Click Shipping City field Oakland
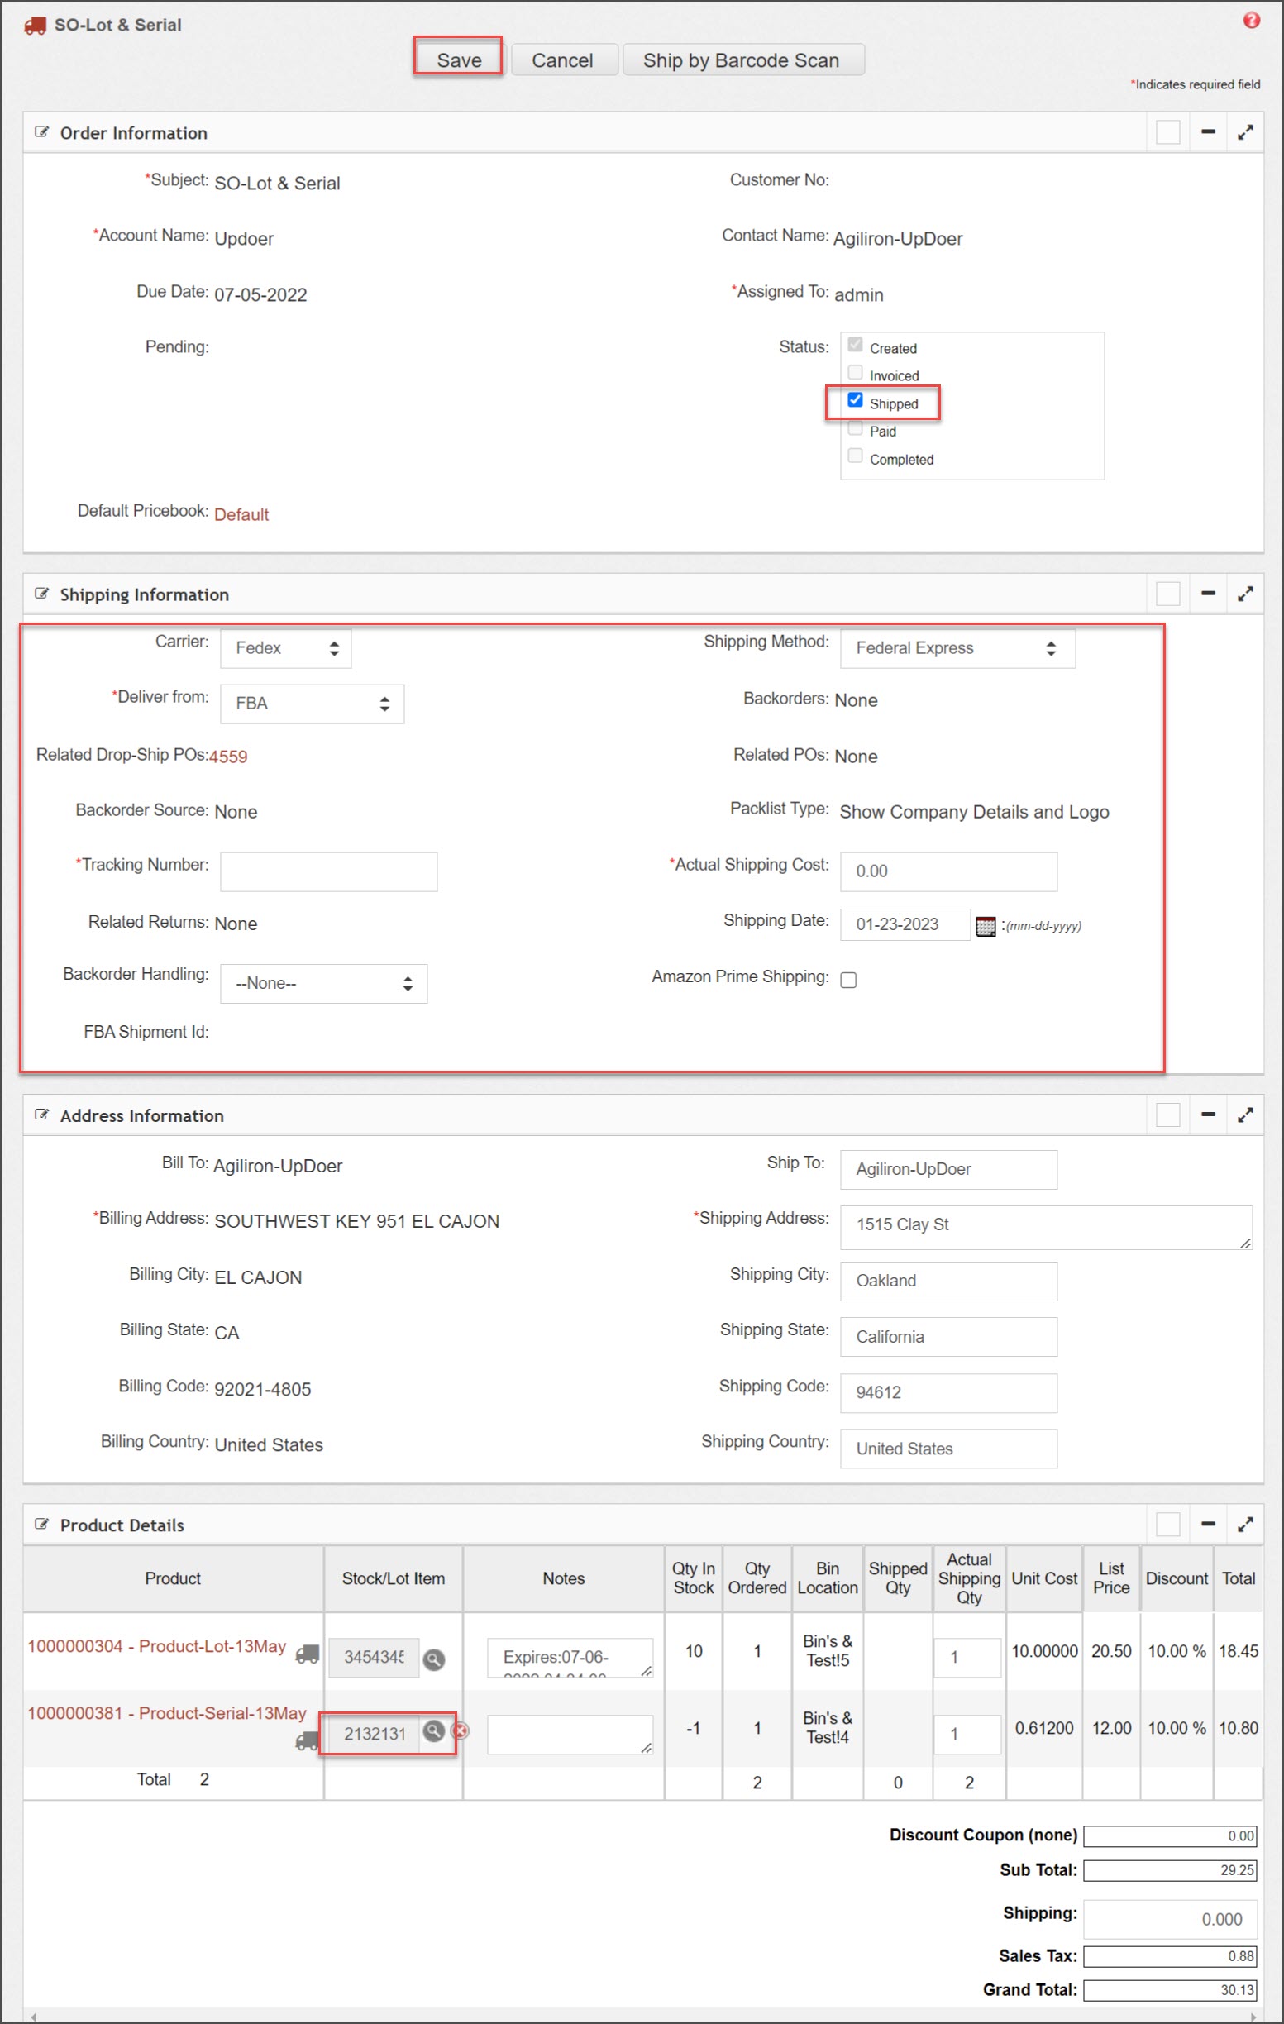The width and height of the screenshot is (1284, 2024). (x=948, y=1281)
